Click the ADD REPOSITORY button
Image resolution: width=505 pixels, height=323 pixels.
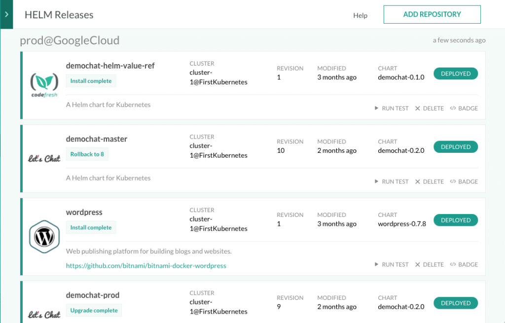[x=432, y=14]
